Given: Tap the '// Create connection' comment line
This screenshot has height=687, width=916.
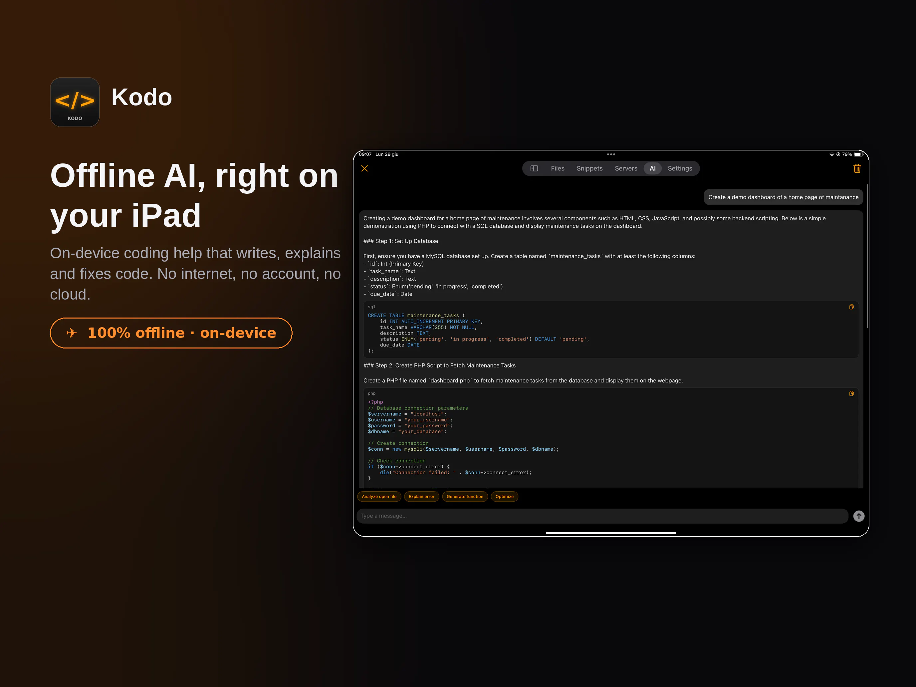Looking at the screenshot, I should tap(398, 443).
